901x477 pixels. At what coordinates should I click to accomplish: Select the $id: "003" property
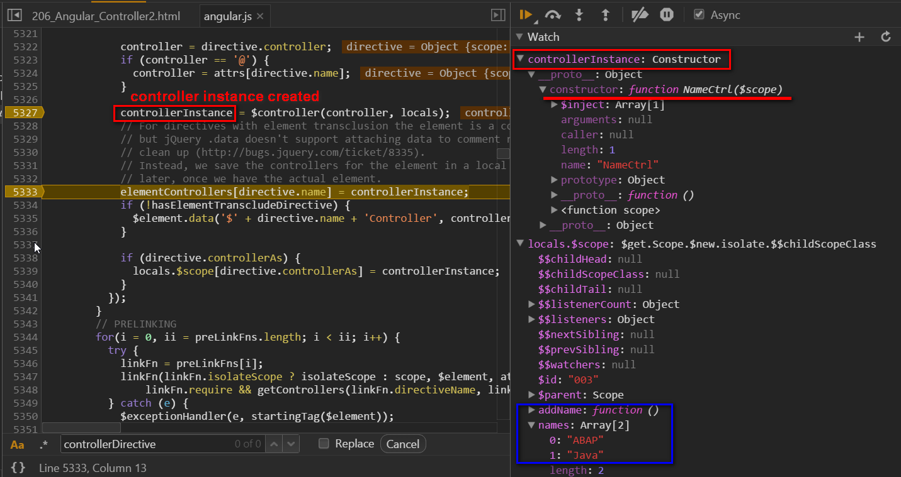tap(568, 380)
